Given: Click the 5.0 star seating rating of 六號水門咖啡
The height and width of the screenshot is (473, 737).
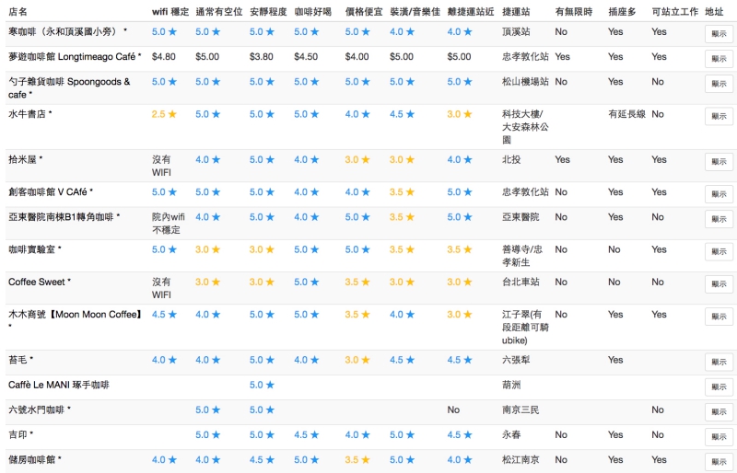Looking at the screenshot, I should [208, 410].
